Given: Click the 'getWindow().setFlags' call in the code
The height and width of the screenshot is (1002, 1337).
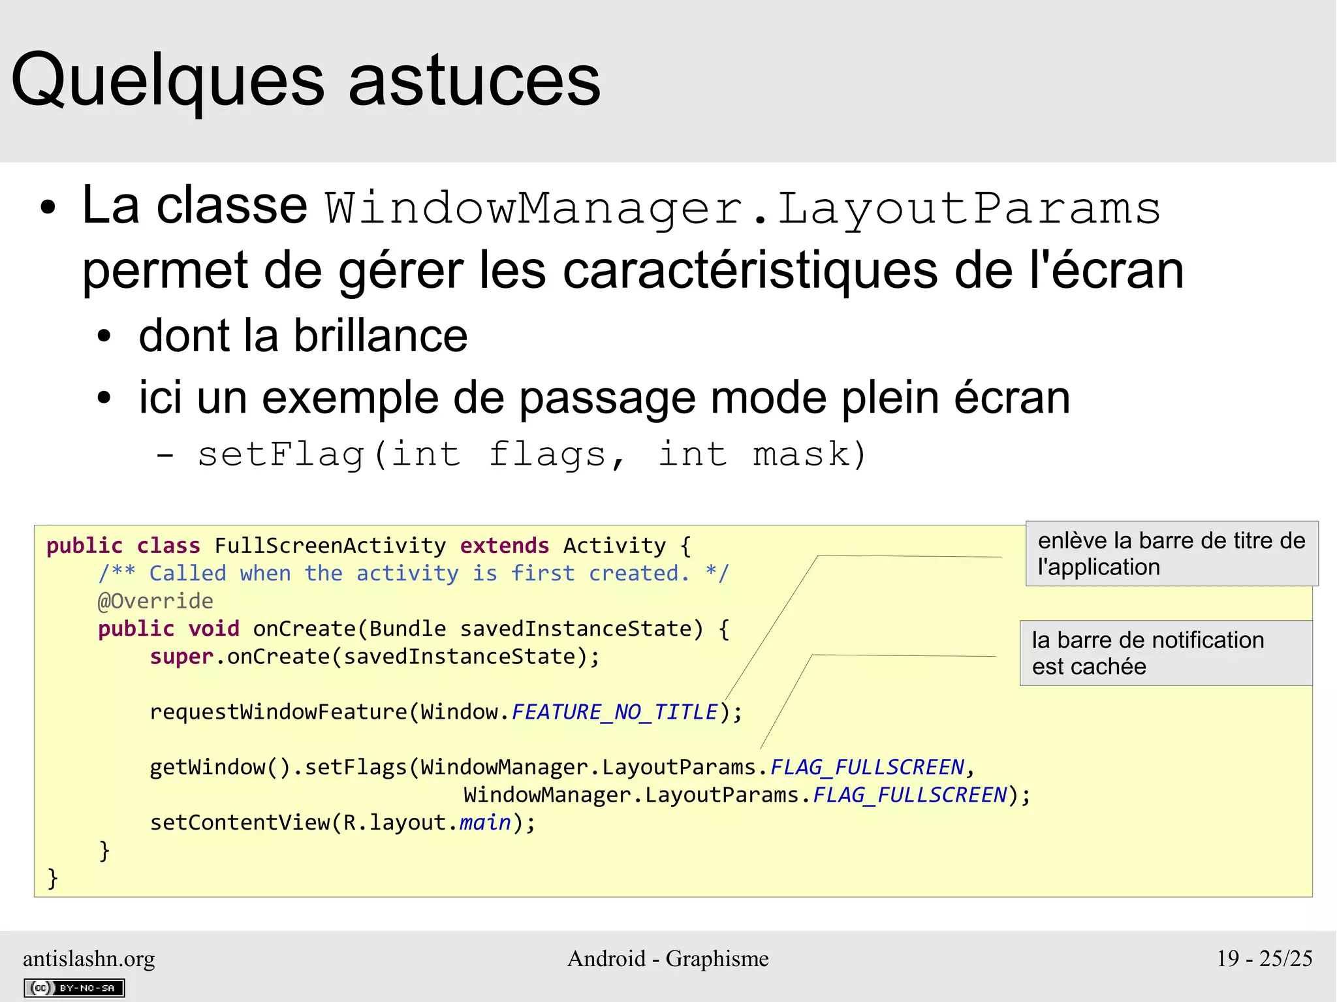Looking at the screenshot, I should click(x=278, y=767).
